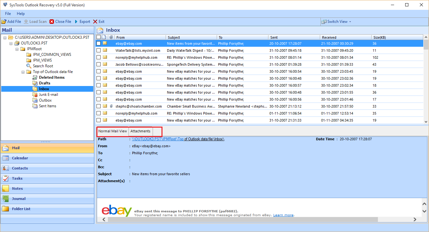Sort by the Size(KB) column header

tap(397, 37)
